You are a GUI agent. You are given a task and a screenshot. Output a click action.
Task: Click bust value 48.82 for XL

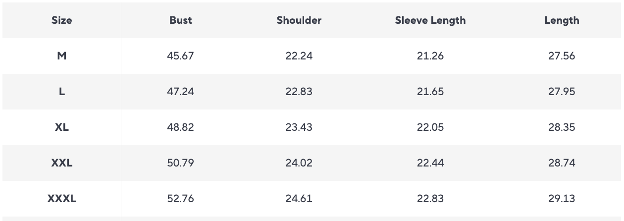tap(181, 127)
